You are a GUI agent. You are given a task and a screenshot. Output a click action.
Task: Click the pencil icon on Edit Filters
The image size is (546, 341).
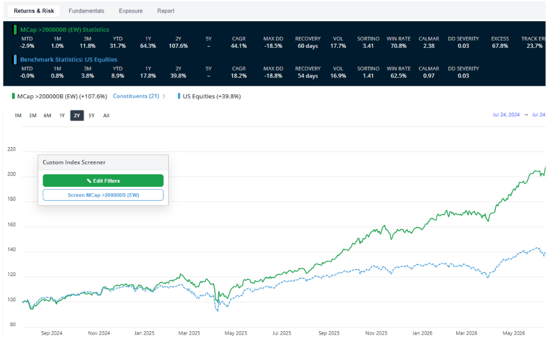pyautogui.click(x=89, y=181)
